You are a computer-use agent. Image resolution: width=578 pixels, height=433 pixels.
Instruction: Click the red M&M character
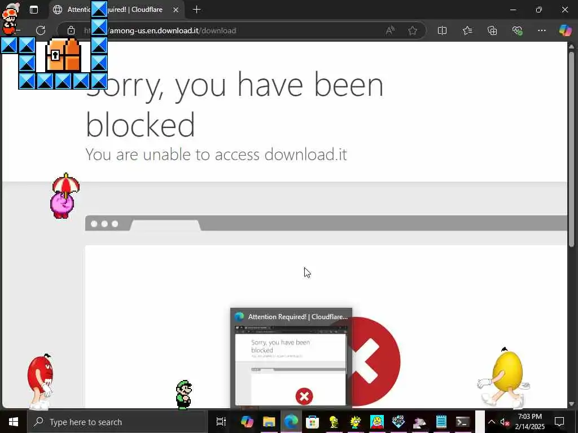(x=40, y=382)
